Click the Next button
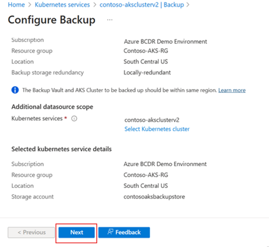Image resolution: width=269 pixels, height=247 pixels. click(x=77, y=232)
